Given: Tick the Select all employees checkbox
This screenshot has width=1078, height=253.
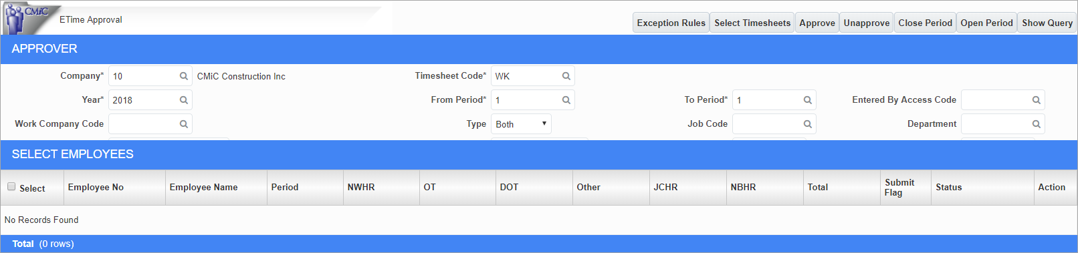Looking at the screenshot, I should click(11, 187).
